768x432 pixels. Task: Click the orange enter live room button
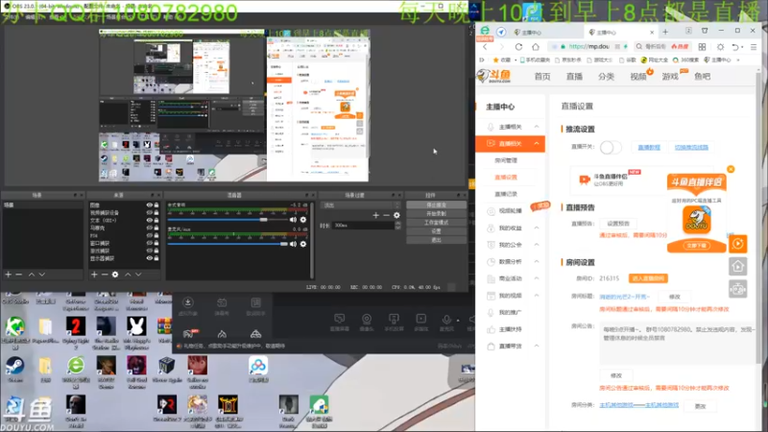click(x=648, y=278)
